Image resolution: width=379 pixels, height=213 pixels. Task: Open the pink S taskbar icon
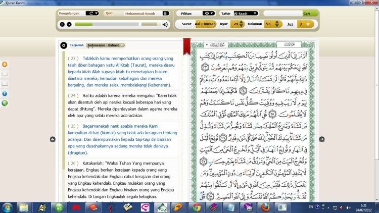[145, 207]
